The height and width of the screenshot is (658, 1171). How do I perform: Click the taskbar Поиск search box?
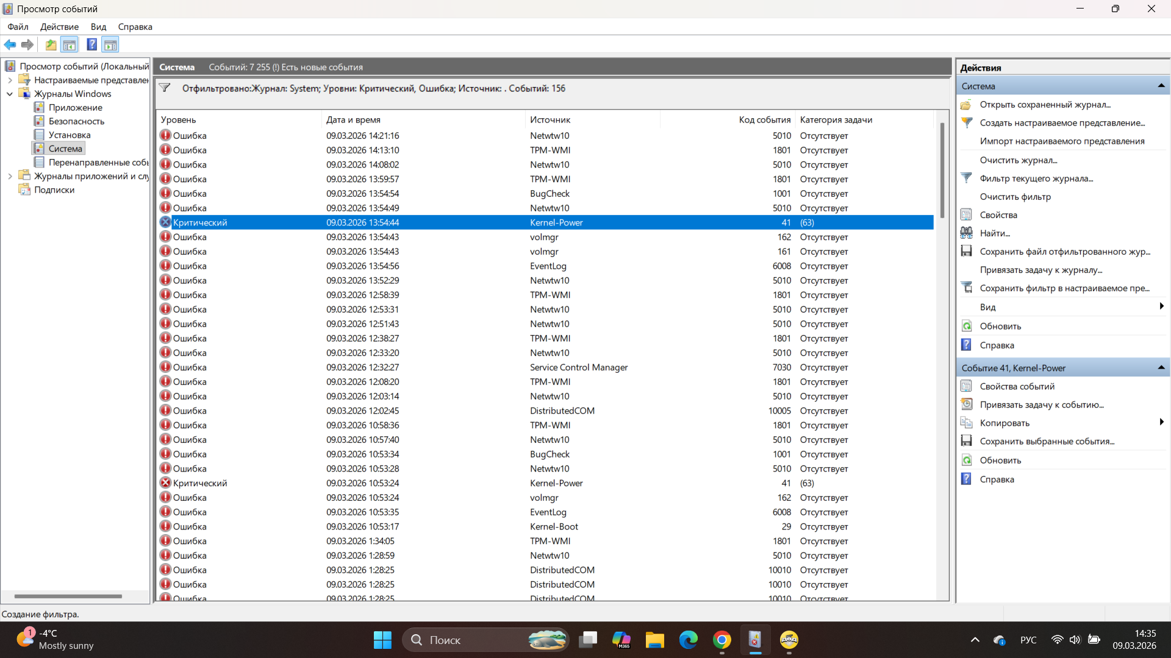(485, 640)
